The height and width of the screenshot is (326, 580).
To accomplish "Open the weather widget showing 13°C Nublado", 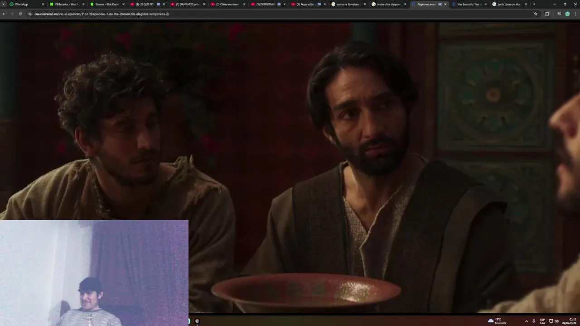I will coord(497,321).
